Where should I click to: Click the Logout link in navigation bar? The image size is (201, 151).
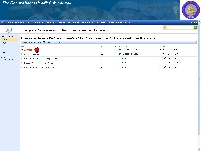click(193, 22)
